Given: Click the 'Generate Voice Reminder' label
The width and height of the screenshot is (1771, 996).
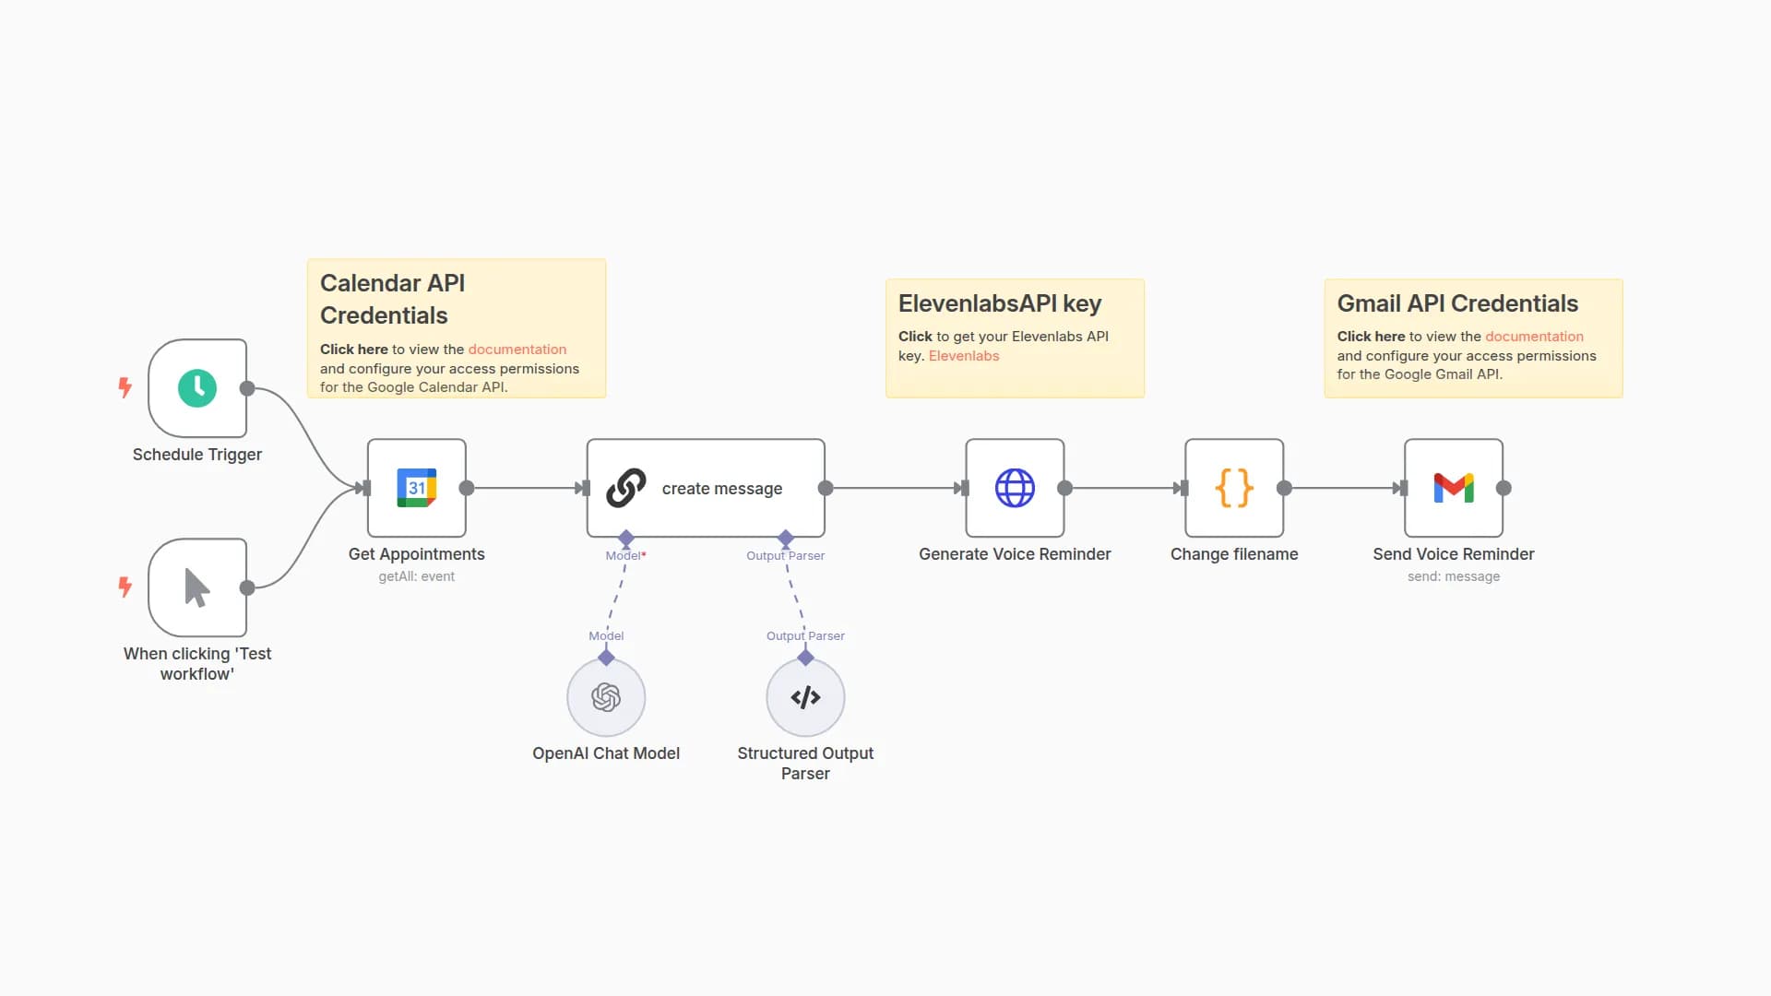Looking at the screenshot, I should click(1015, 554).
